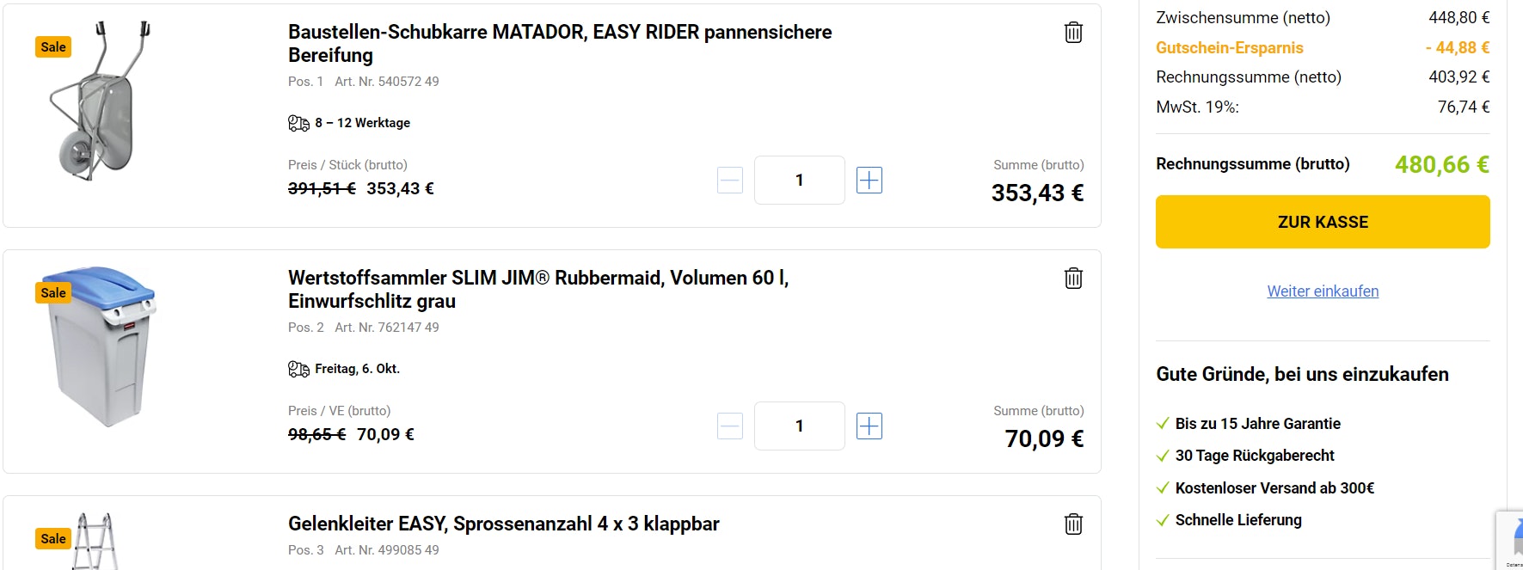The image size is (1523, 570).
Task: Increase quantity of Baustellen-Schubkarre MATADOR
Action: pyautogui.click(x=869, y=181)
